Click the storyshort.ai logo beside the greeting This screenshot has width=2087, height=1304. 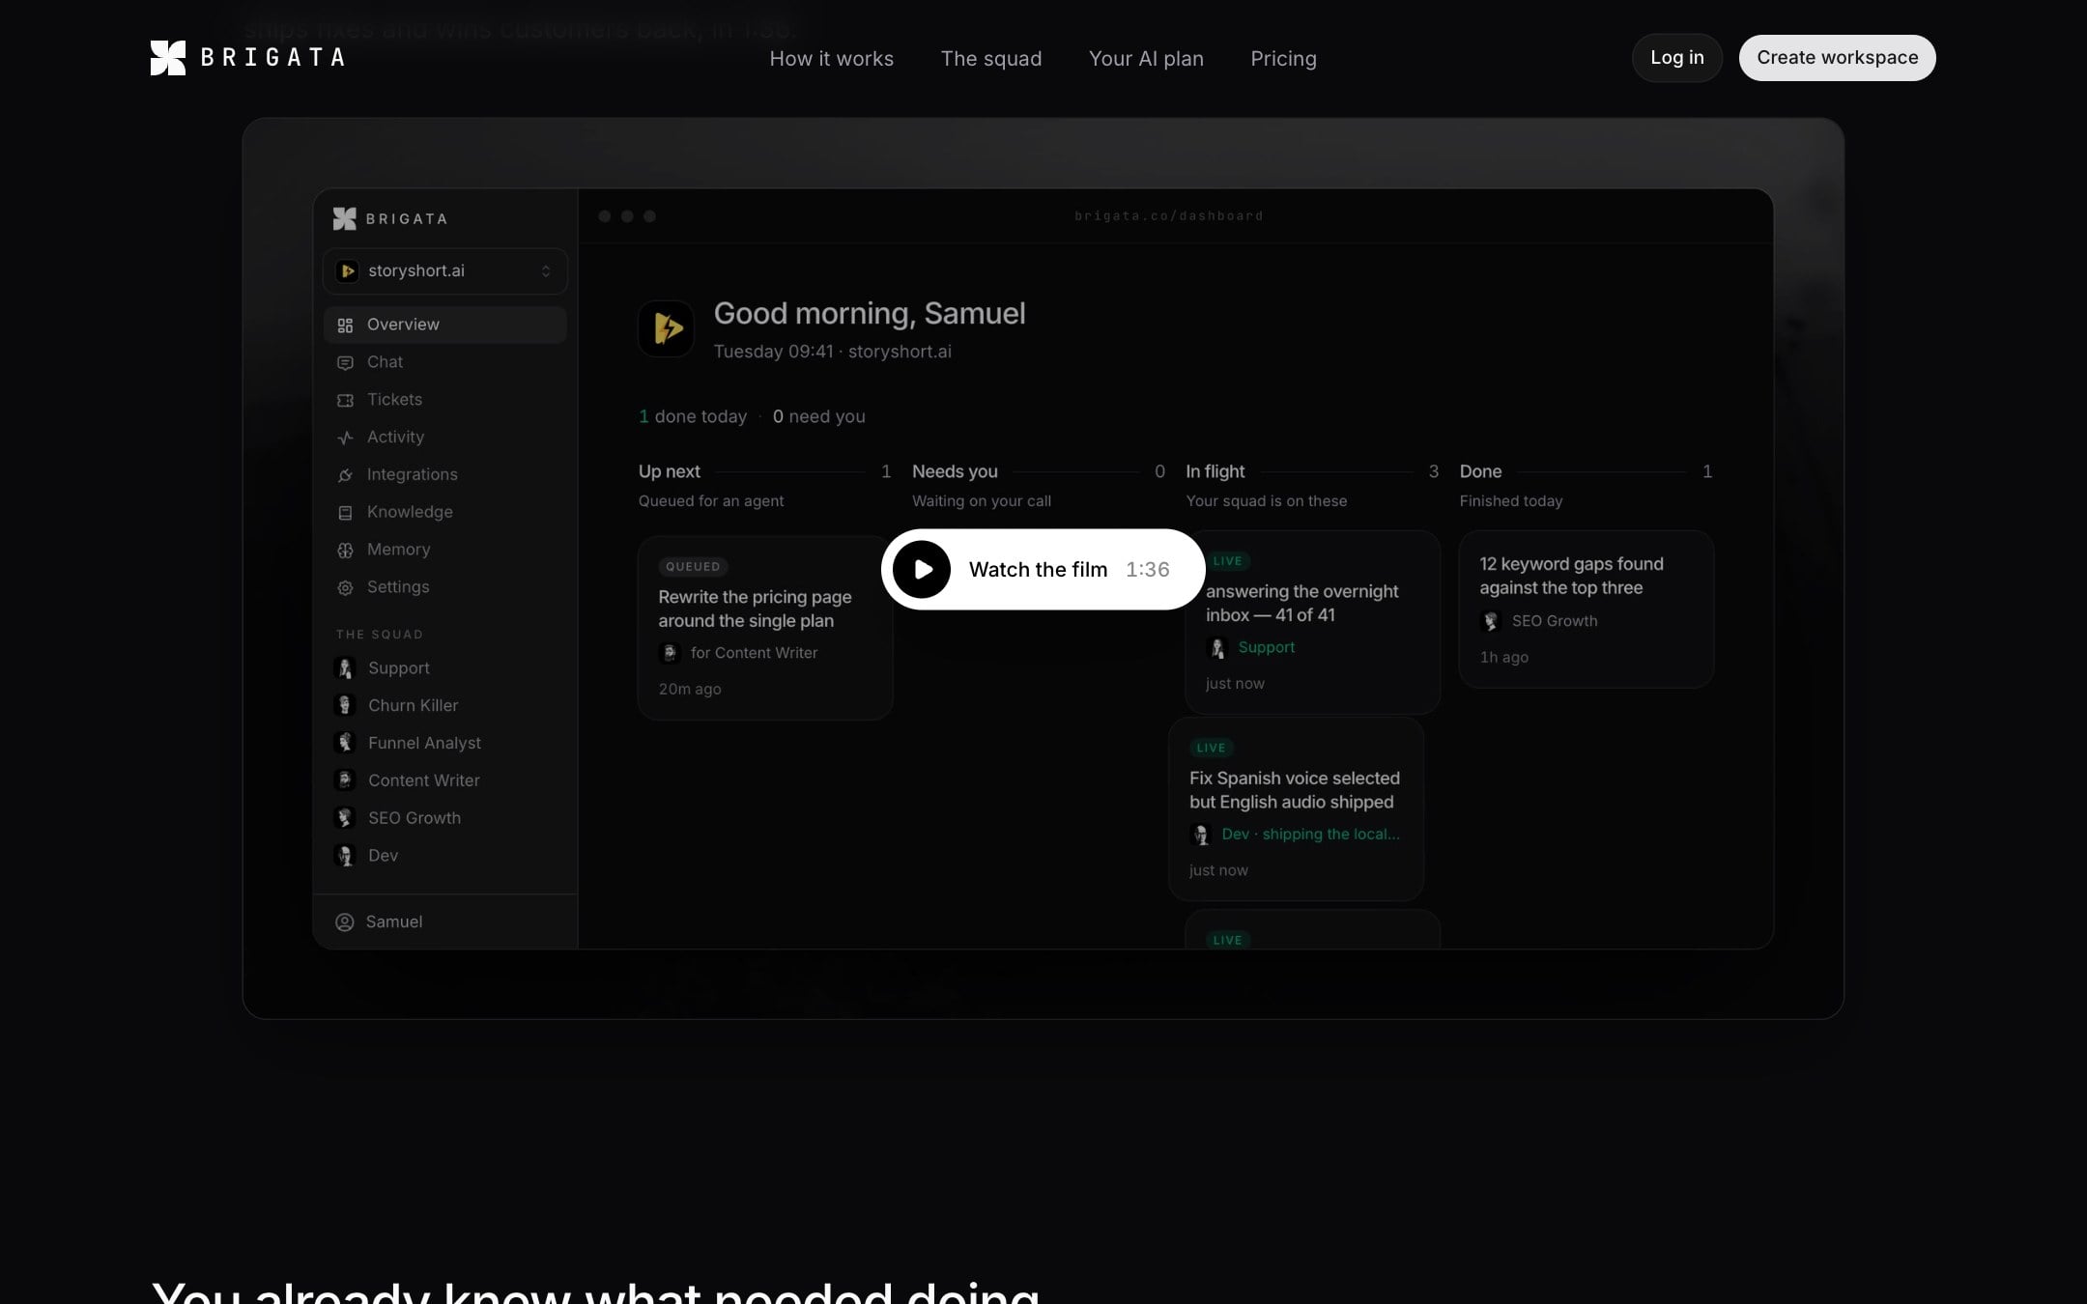[x=666, y=328]
